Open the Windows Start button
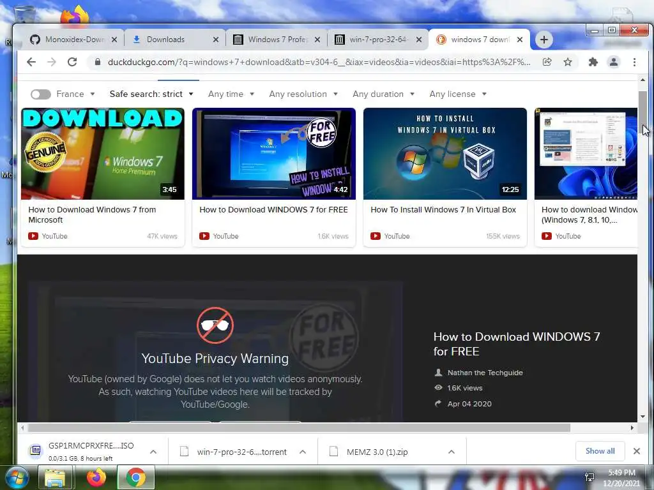The width and height of the screenshot is (654, 490). coord(17,477)
